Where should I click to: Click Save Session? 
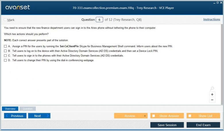[x=167, y=125]
